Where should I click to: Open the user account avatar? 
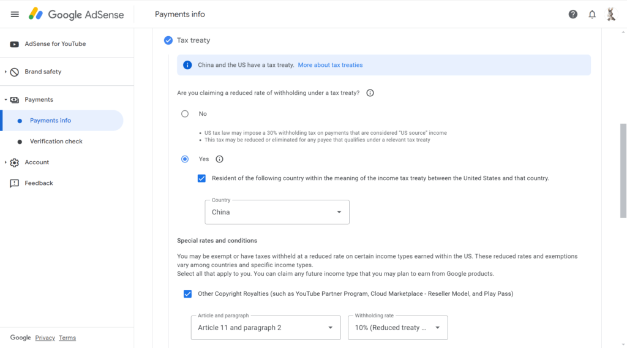point(610,15)
